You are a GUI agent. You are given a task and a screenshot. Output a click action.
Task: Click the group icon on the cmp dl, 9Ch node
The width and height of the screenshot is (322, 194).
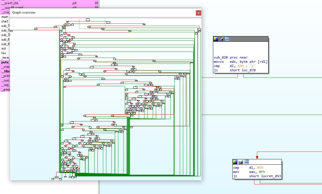coord(247,162)
